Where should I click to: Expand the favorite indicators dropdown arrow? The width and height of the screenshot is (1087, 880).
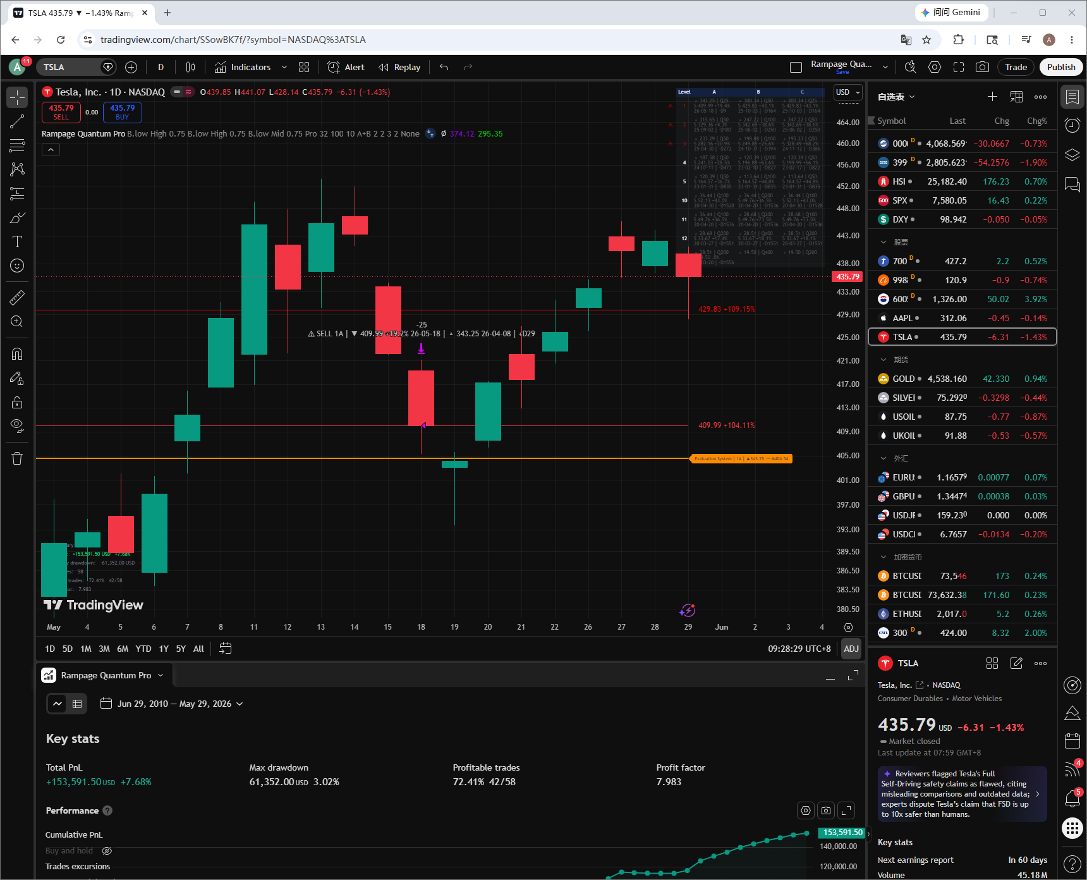tap(284, 67)
